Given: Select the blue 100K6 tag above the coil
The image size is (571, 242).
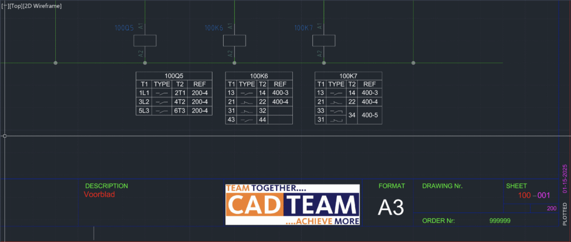Looking at the screenshot, I should [214, 28].
